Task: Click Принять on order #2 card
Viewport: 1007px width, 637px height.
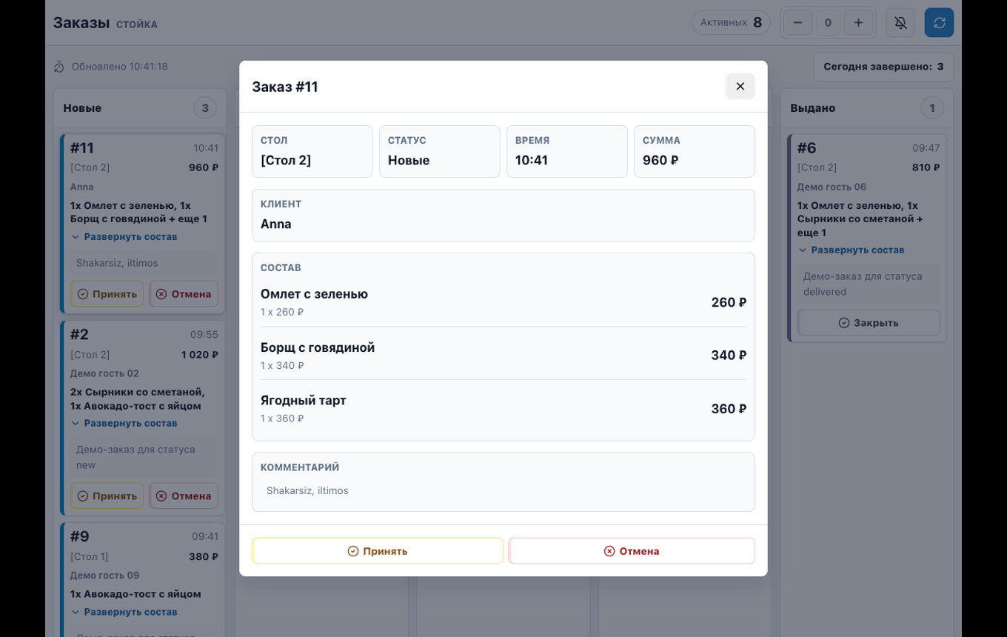Action: (x=107, y=496)
